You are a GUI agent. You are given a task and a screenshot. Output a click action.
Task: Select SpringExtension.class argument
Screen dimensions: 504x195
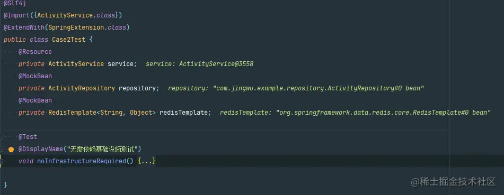[87, 27]
